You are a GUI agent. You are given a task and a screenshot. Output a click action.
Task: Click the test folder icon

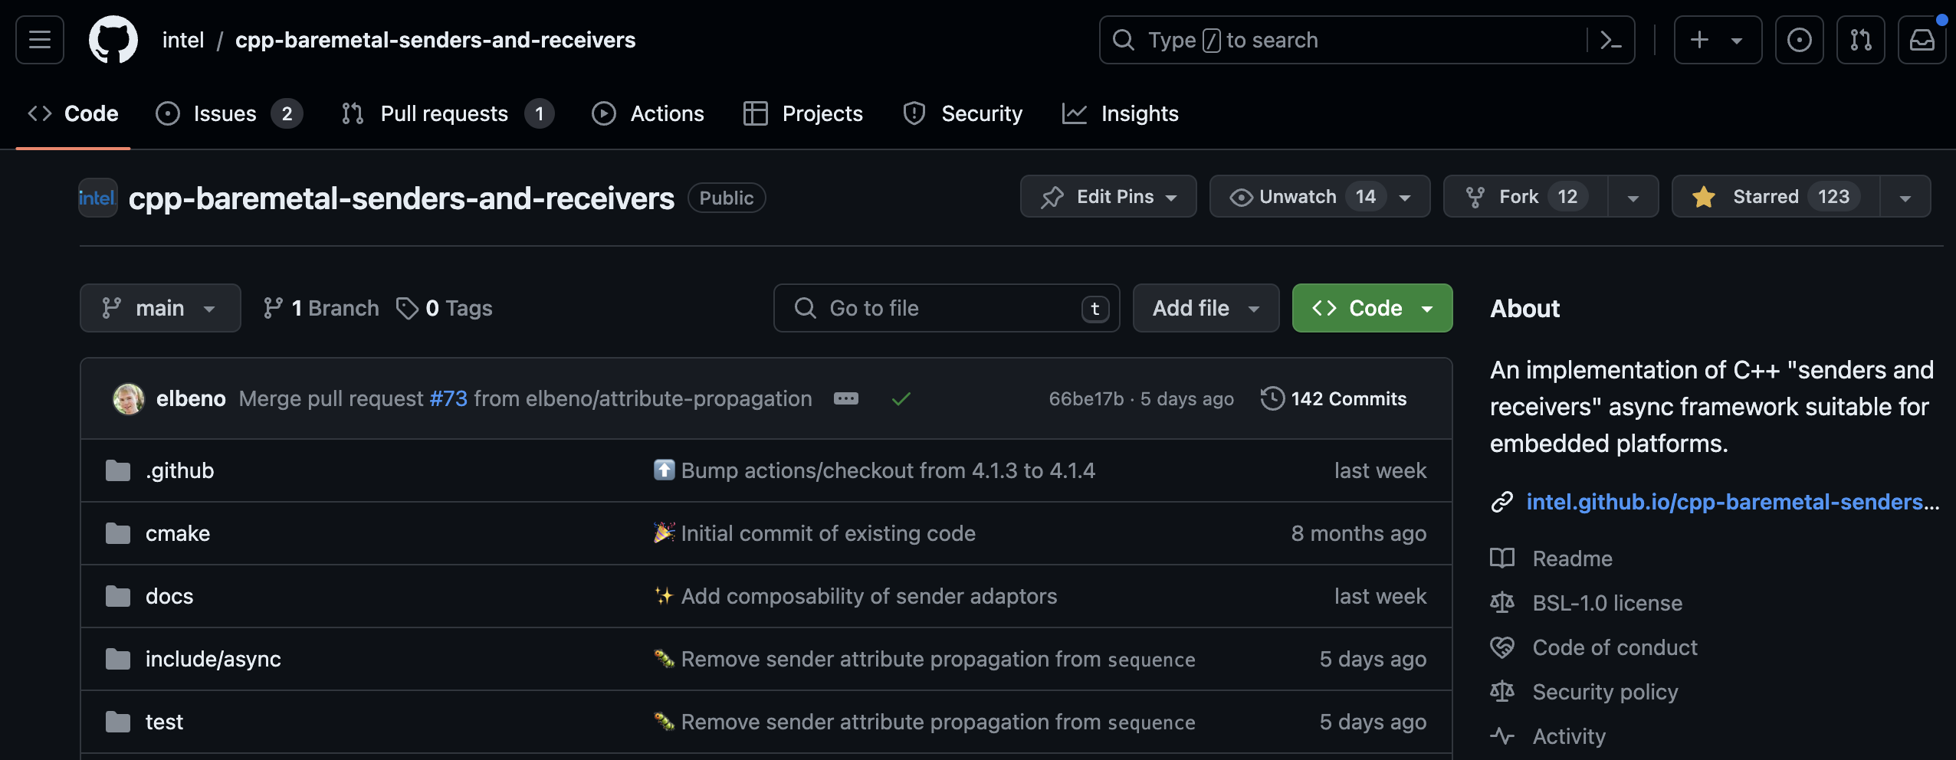click(x=118, y=722)
